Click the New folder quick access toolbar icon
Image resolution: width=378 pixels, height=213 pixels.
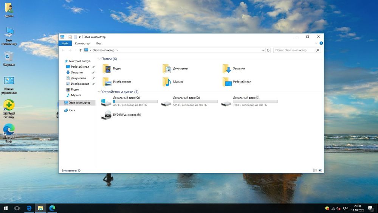pos(75,37)
